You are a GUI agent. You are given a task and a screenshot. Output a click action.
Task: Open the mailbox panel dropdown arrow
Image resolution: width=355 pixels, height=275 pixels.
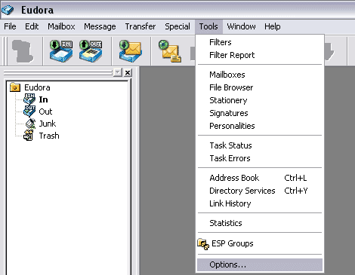click(x=117, y=72)
